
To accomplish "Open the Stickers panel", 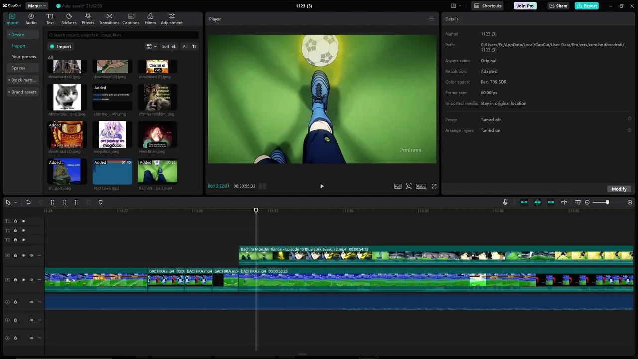I will pos(69,19).
